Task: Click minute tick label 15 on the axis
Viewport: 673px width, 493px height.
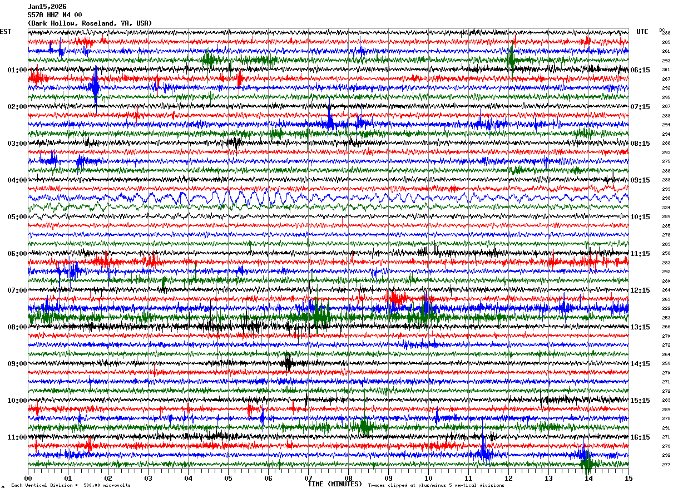Action: [x=629, y=478]
